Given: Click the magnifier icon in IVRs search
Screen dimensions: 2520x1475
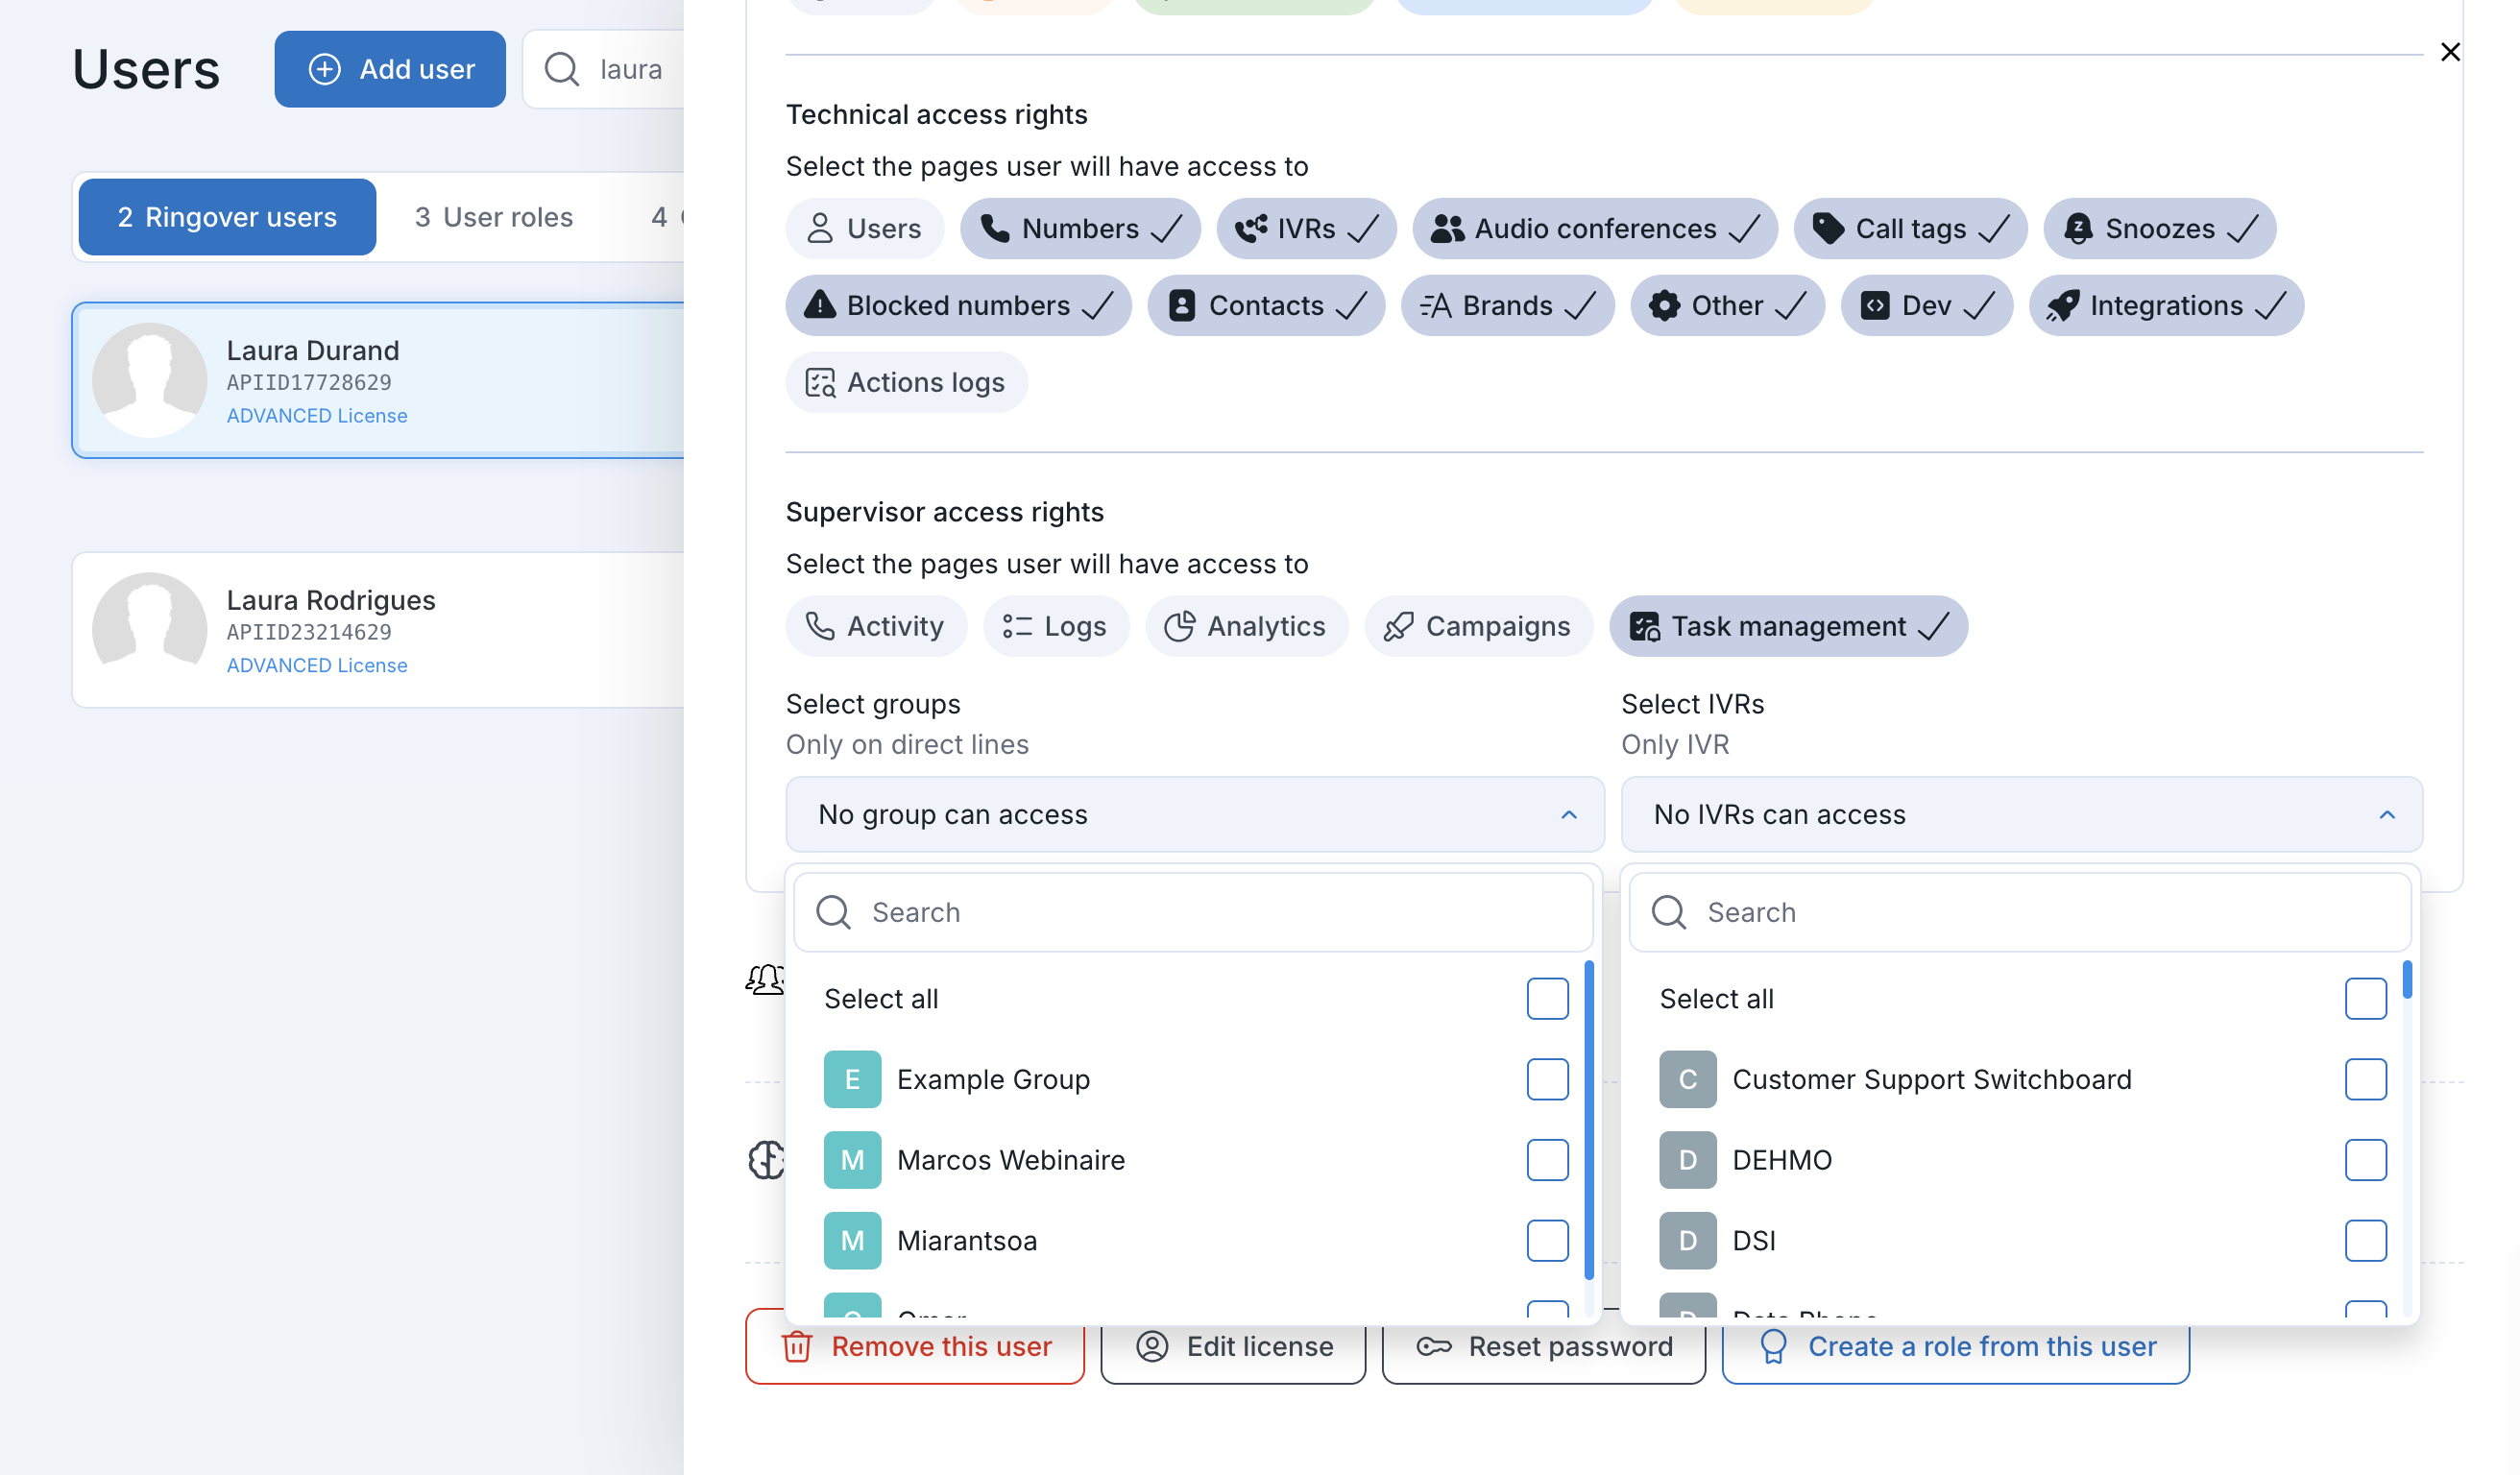Looking at the screenshot, I should pyautogui.click(x=1669, y=913).
